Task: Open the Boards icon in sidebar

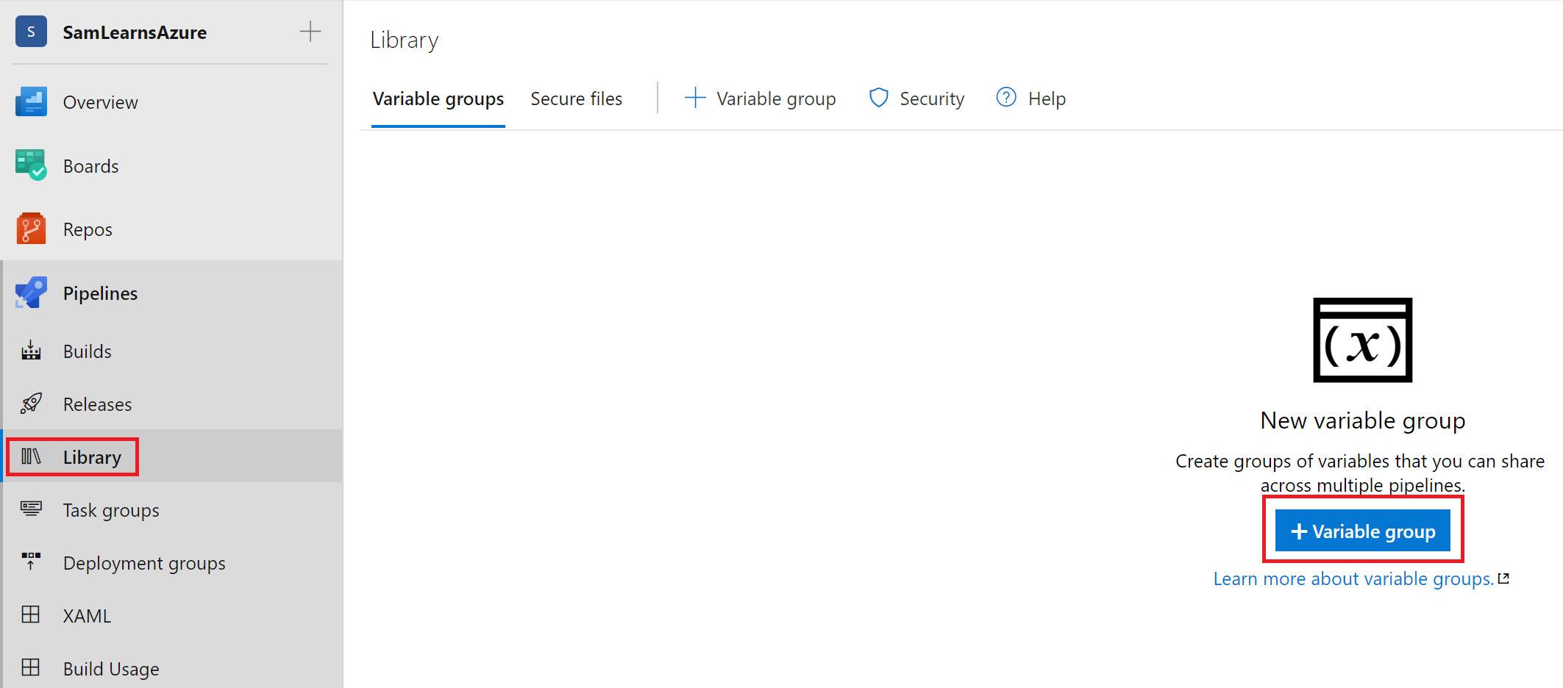Action: (31, 165)
